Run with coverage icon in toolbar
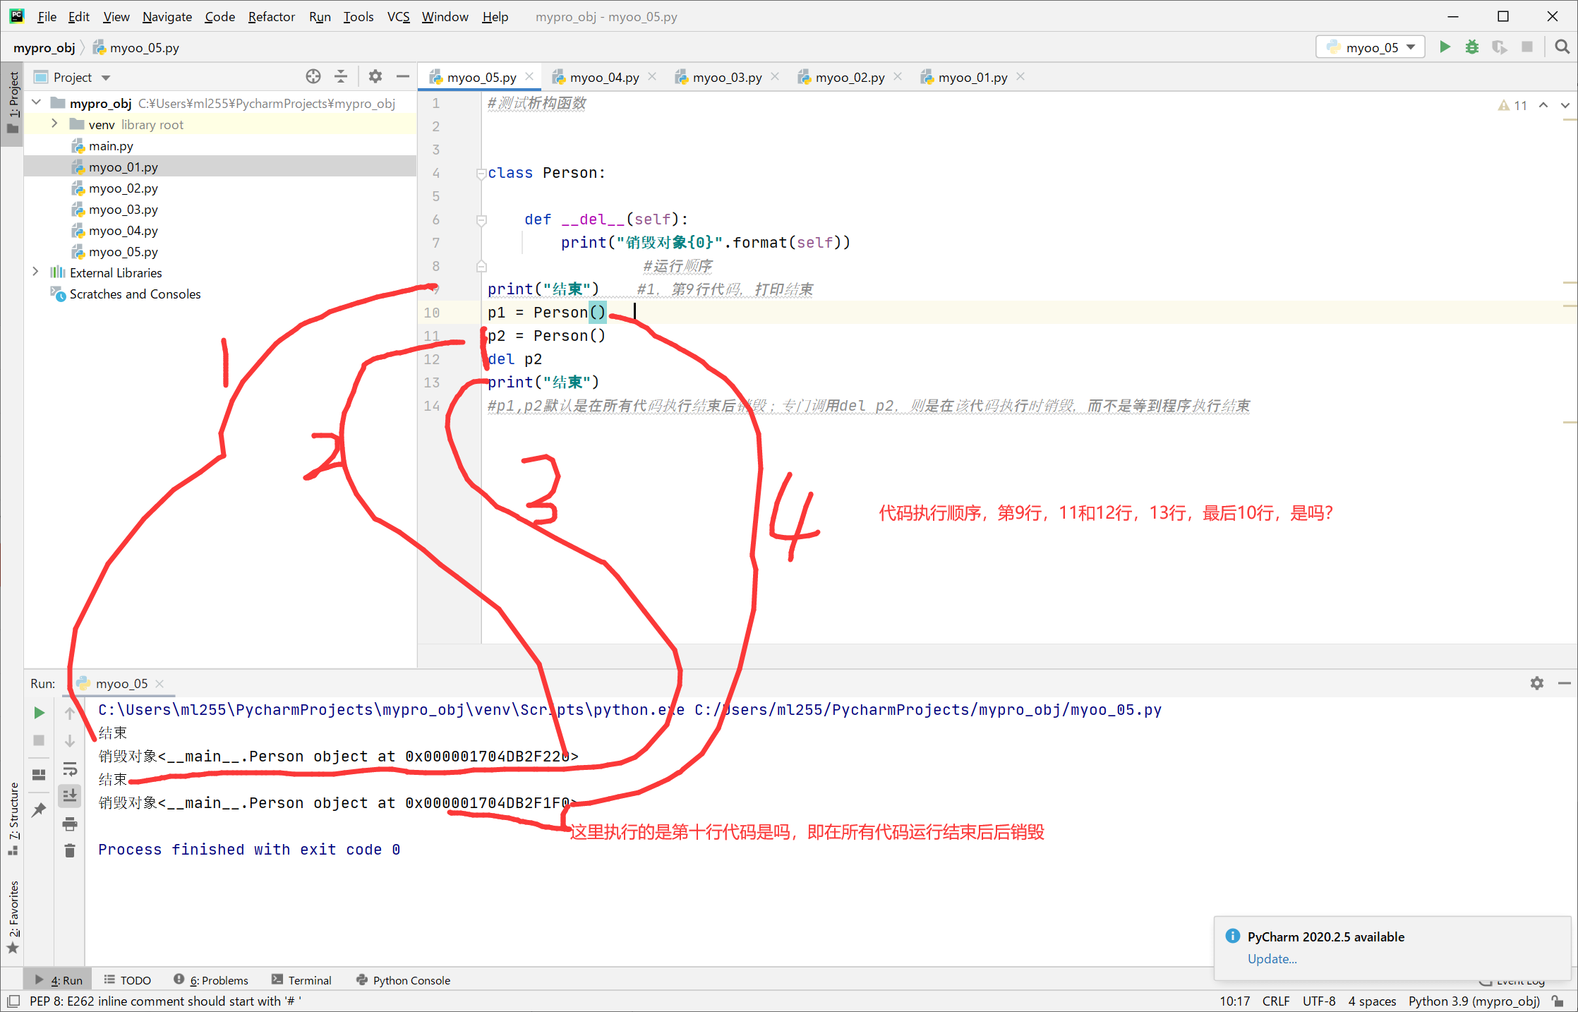Viewport: 1578px width, 1012px height. click(x=1500, y=47)
